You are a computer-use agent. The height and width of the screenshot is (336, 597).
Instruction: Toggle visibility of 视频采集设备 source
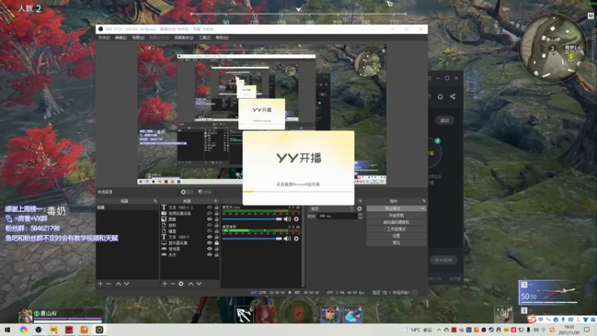pyautogui.click(x=210, y=214)
